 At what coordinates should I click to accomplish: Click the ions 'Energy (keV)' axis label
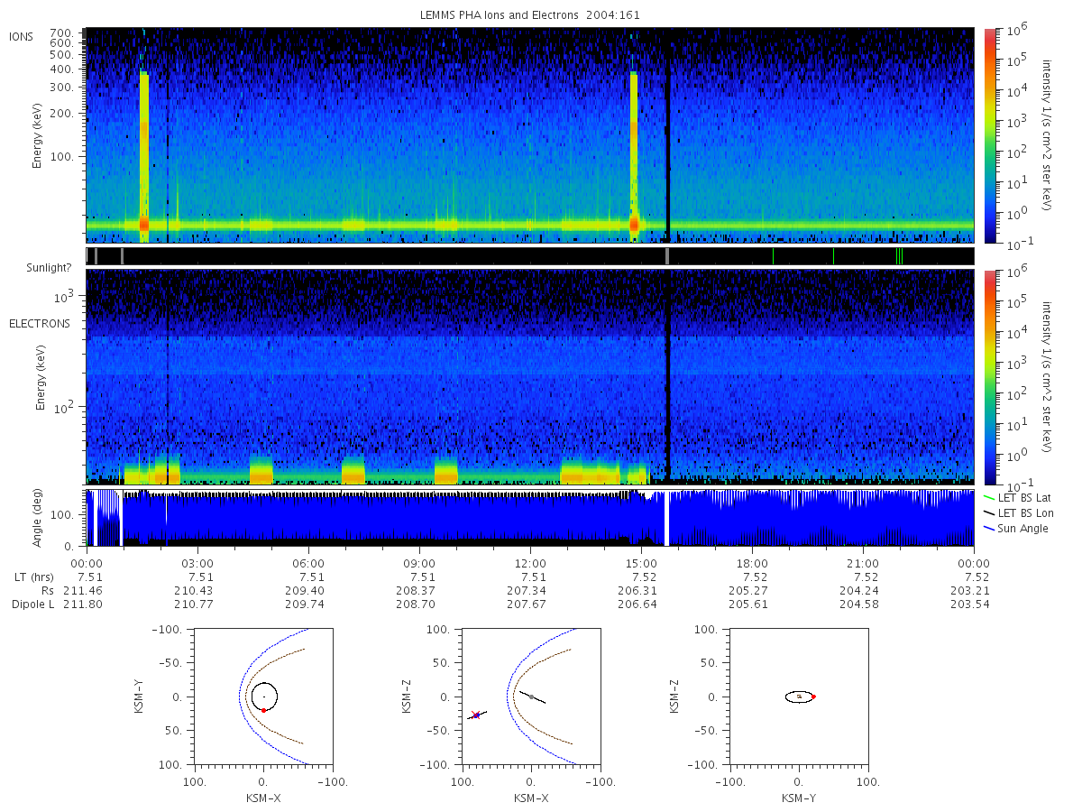(x=38, y=135)
